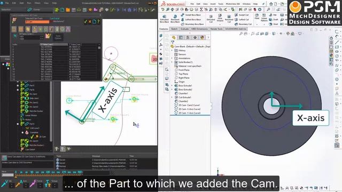Open MechDesigner Add menu

(x=21, y=3)
